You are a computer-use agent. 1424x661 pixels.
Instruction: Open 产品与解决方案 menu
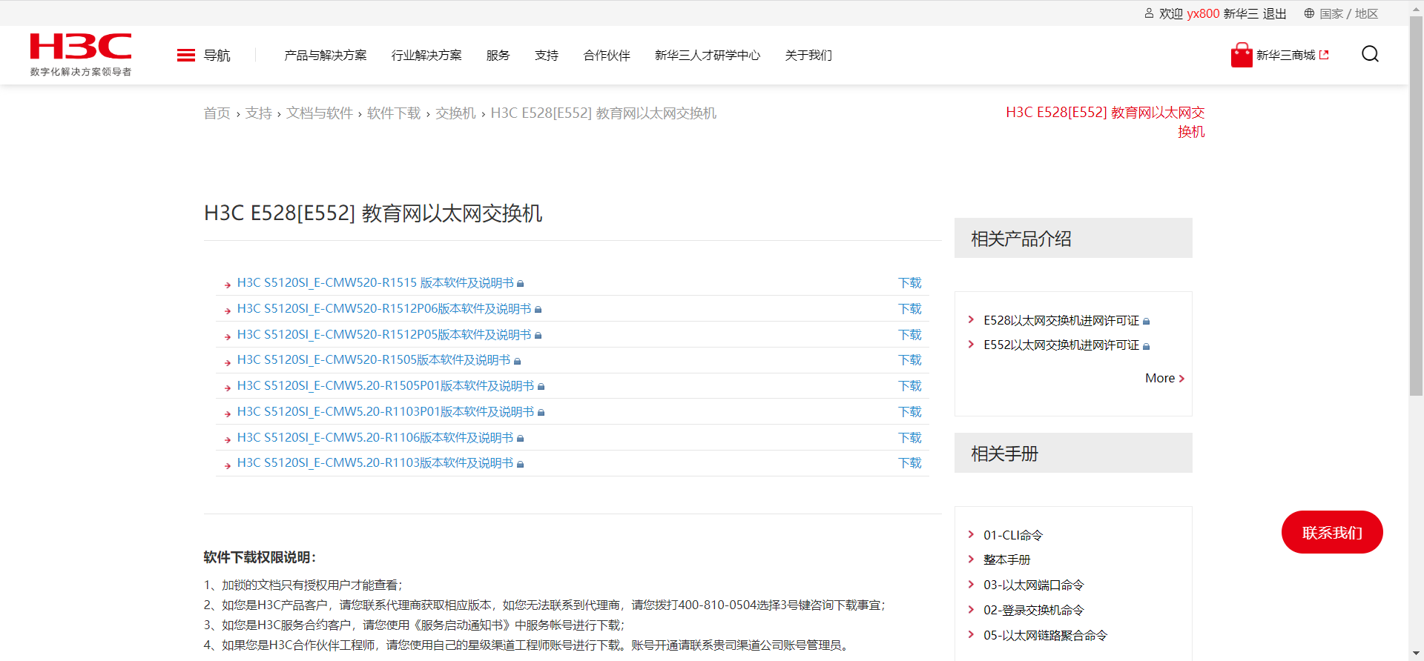click(x=326, y=56)
